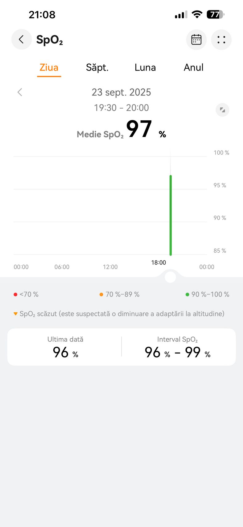Tap the chart timeline slider handle

tap(171, 277)
